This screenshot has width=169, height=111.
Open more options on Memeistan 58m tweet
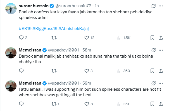pos(161,50)
